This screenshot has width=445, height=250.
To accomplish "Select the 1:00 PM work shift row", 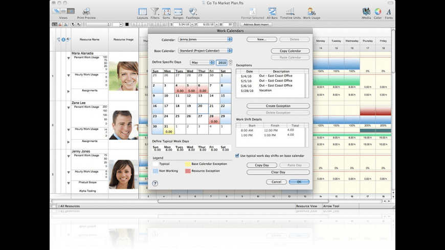I will pos(271,135).
